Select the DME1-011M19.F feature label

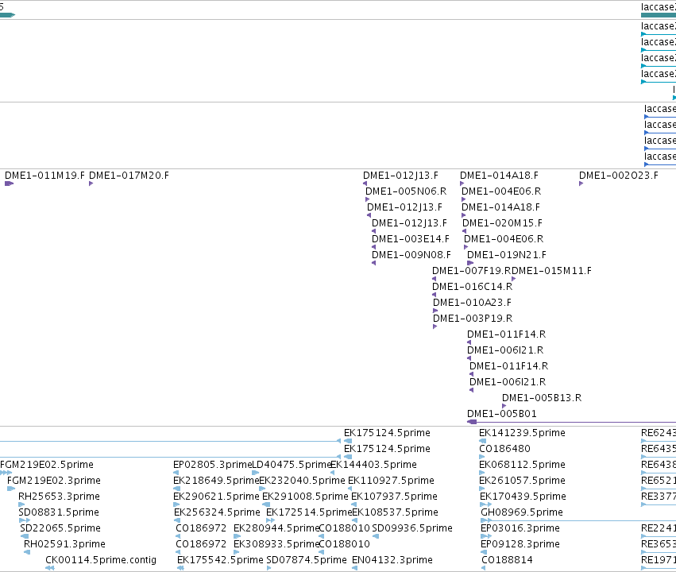(44, 176)
